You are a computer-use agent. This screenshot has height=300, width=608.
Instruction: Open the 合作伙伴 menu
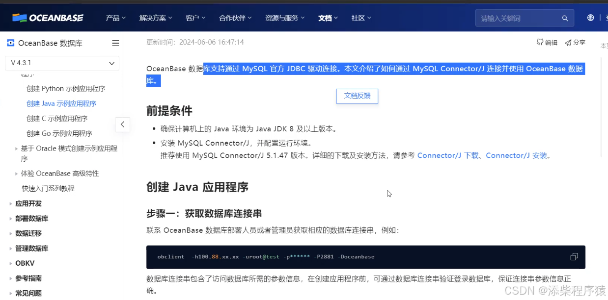[x=235, y=18]
